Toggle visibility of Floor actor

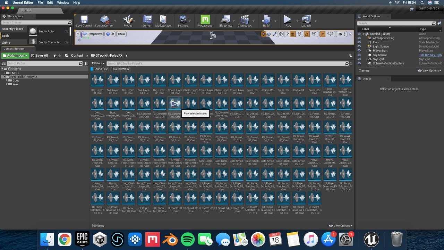pos(359,42)
